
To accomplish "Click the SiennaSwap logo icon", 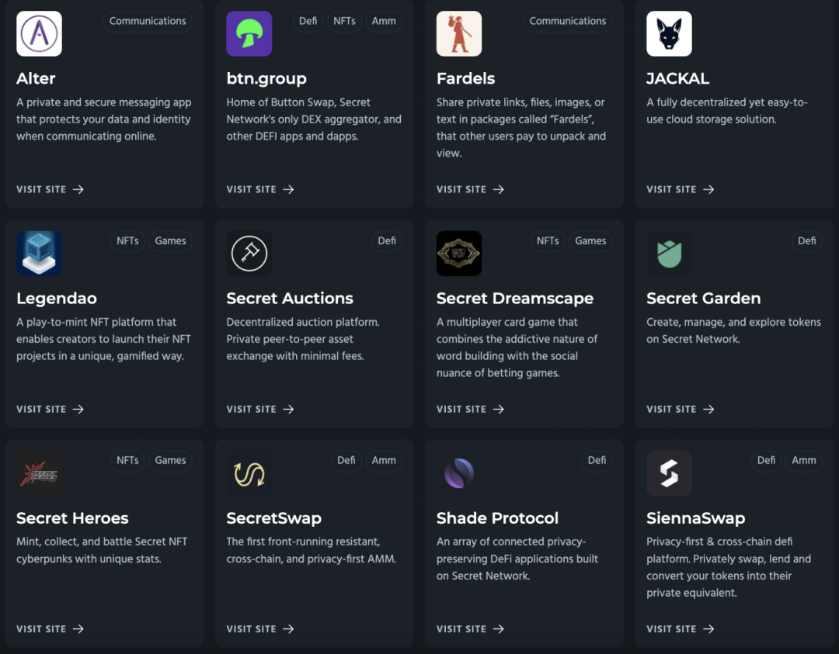I will 669,472.
